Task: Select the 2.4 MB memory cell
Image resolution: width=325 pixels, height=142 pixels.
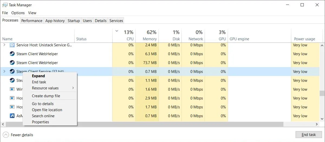Action: coord(147,45)
